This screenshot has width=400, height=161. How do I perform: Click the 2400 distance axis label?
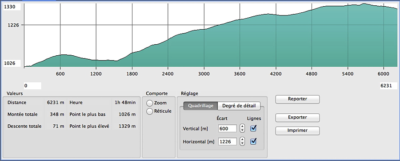(168, 73)
